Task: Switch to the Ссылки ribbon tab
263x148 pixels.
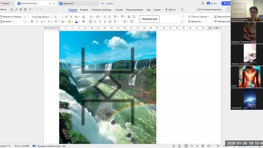Action: pyautogui.click(x=119, y=10)
